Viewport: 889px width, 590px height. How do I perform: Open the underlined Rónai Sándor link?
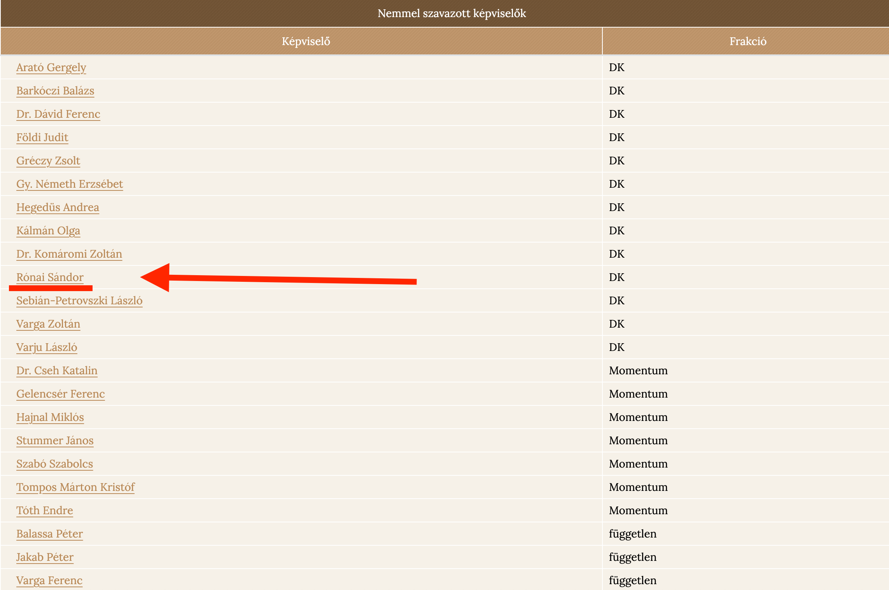[x=50, y=278]
